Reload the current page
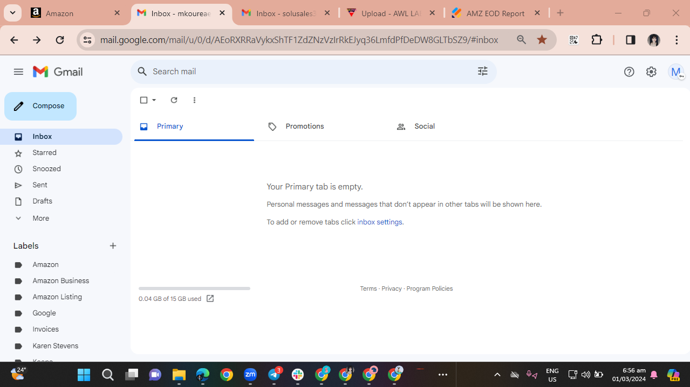This screenshot has height=387, width=690. [x=60, y=40]
